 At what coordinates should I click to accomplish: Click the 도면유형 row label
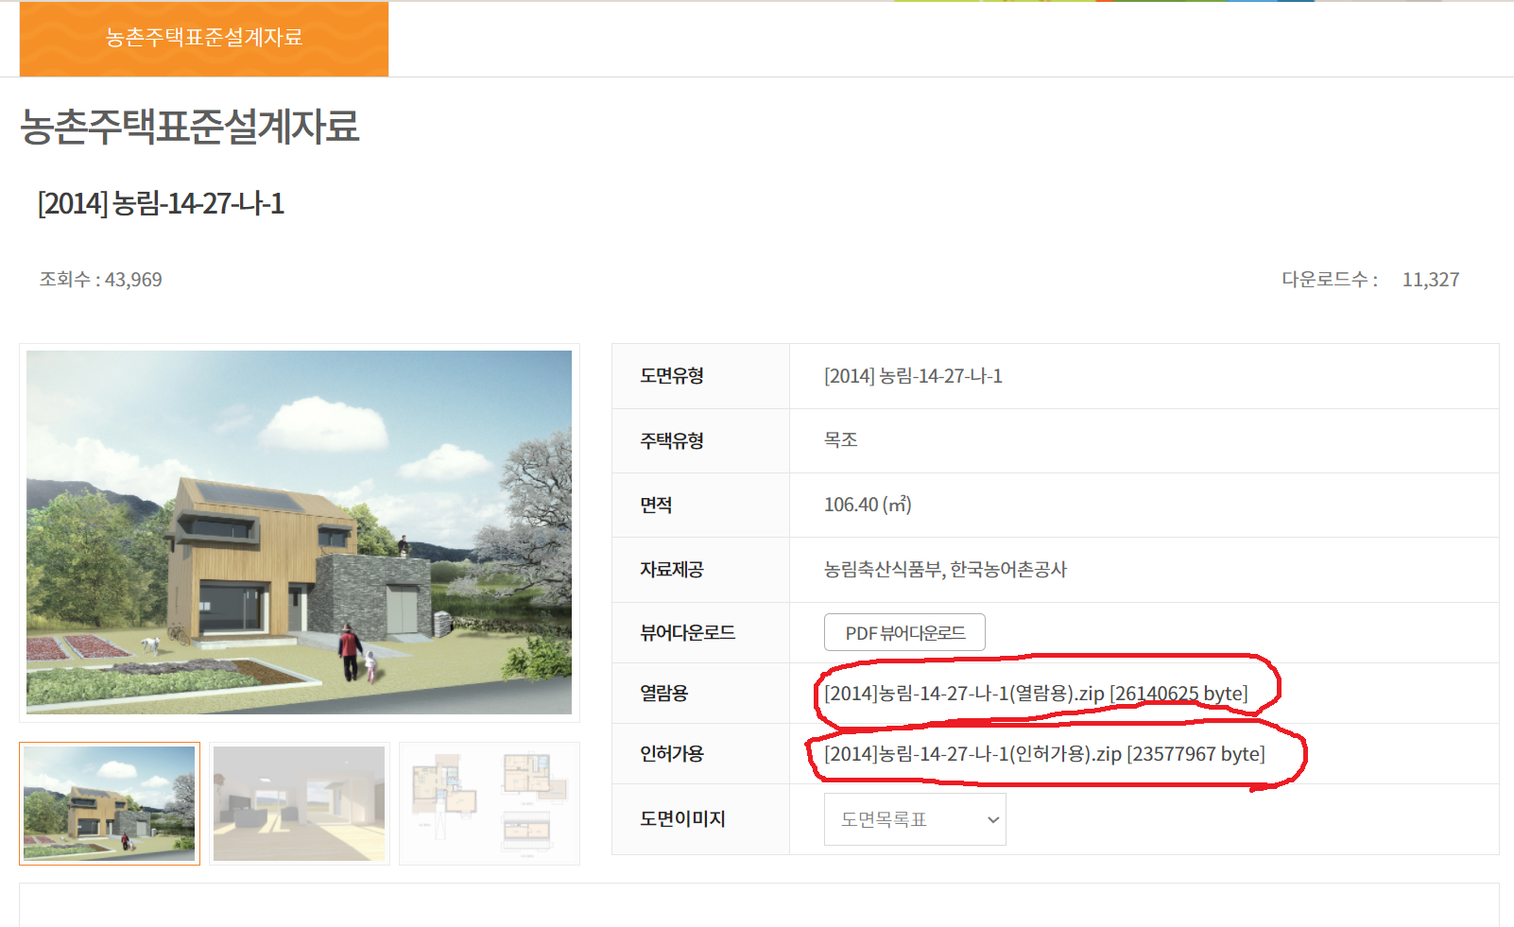[x=672, y=376]
